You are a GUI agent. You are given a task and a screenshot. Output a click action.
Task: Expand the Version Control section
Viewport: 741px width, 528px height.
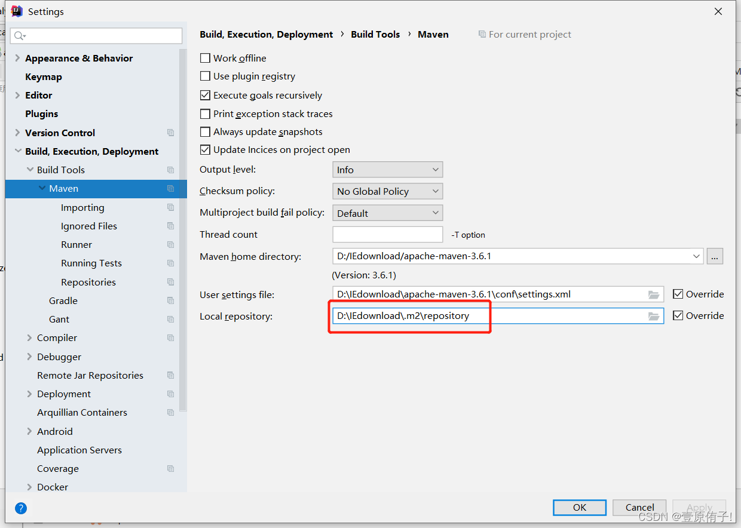coord(18,133)
